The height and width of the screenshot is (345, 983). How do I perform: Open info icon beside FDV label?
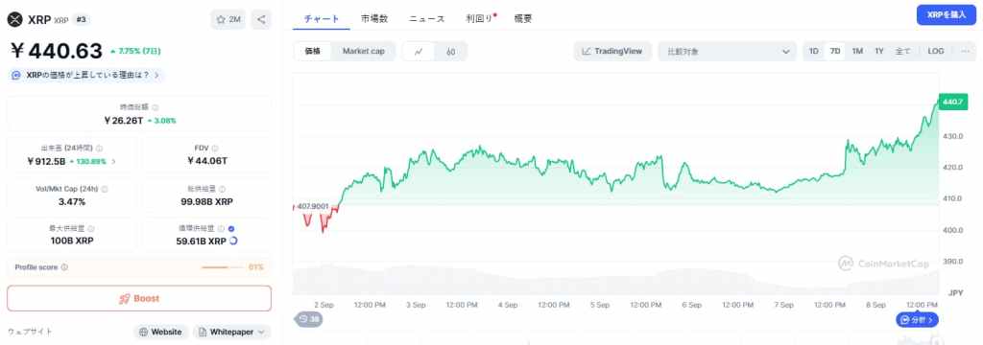pos(215,149)
